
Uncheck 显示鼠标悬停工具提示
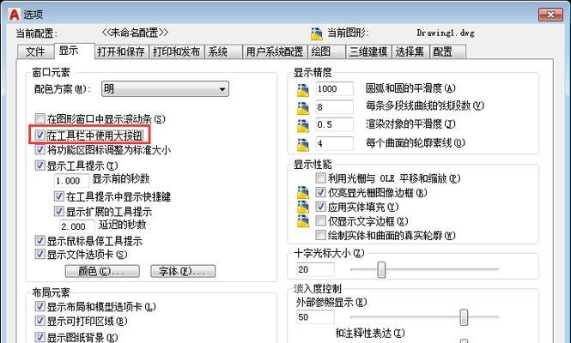39,240
